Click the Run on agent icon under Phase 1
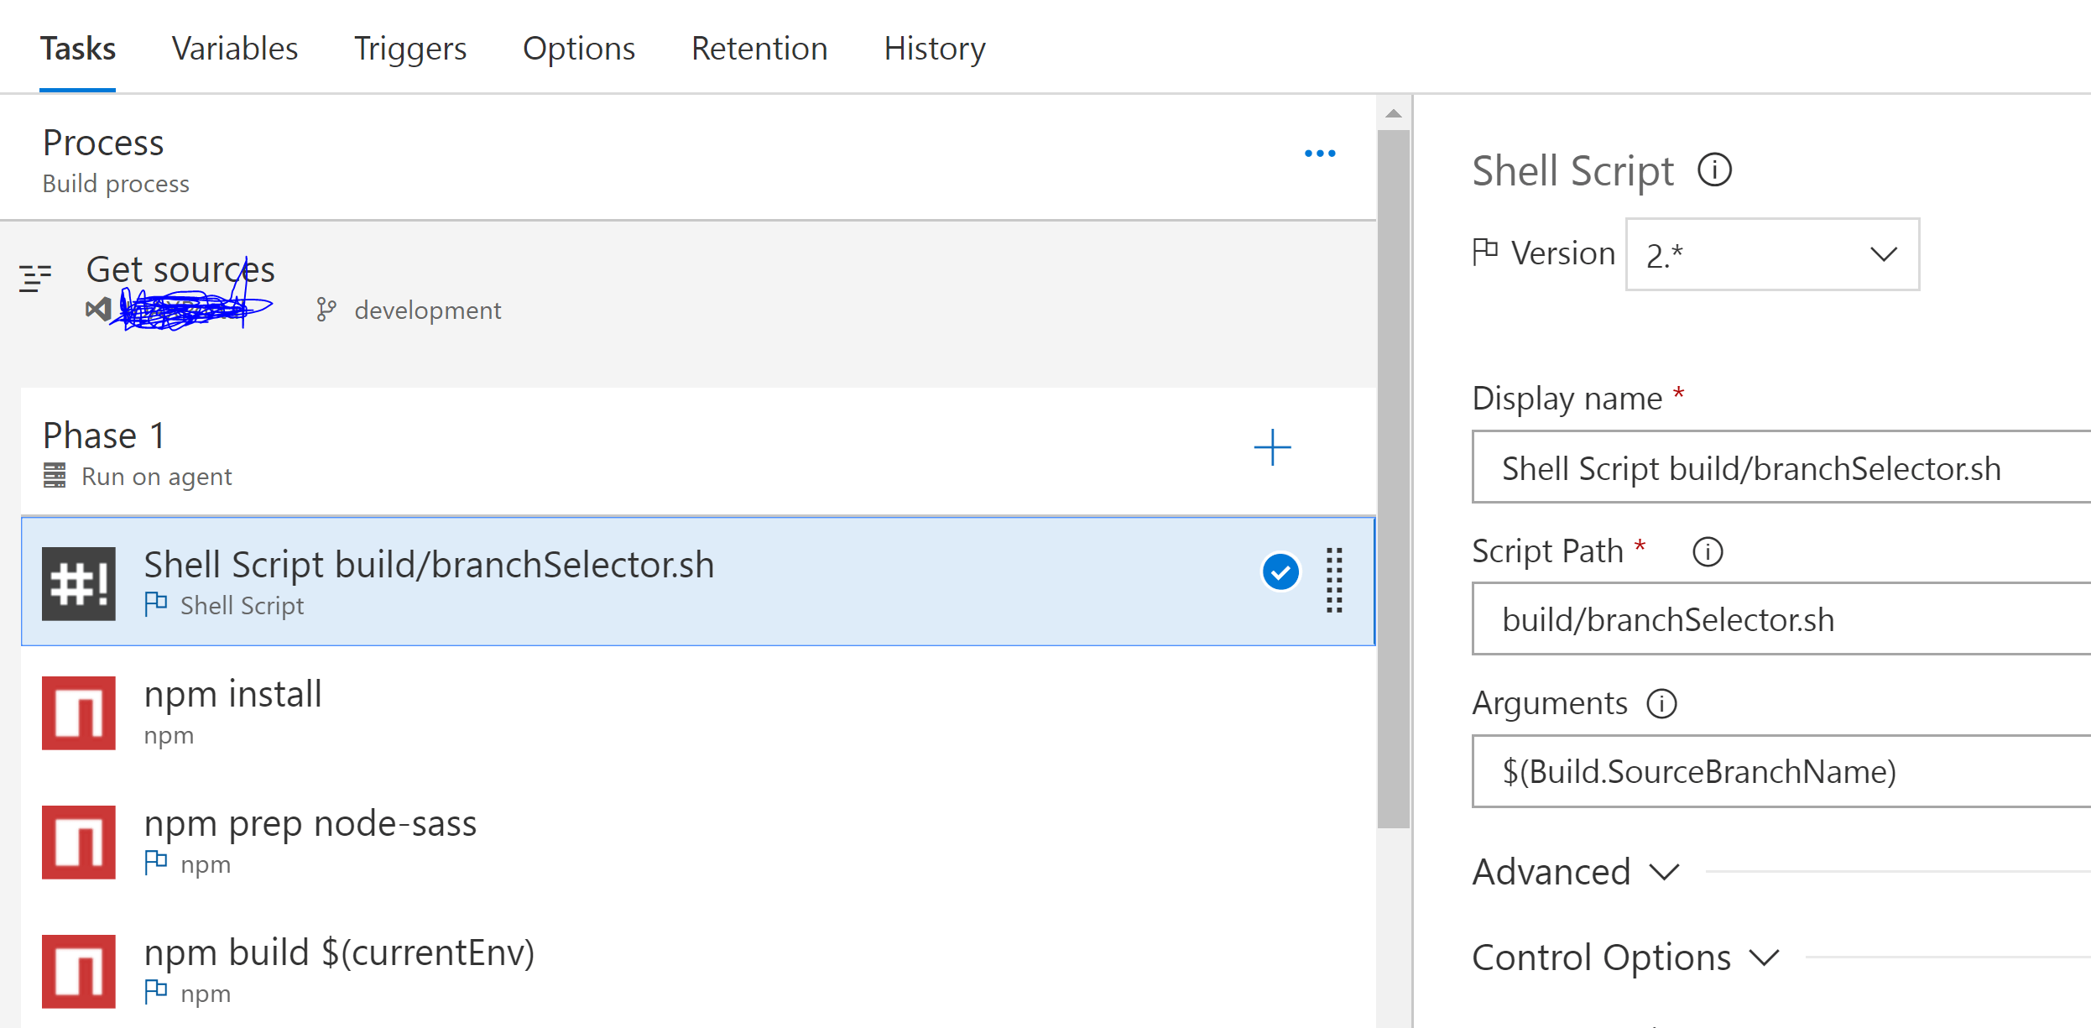 [55, 475]
